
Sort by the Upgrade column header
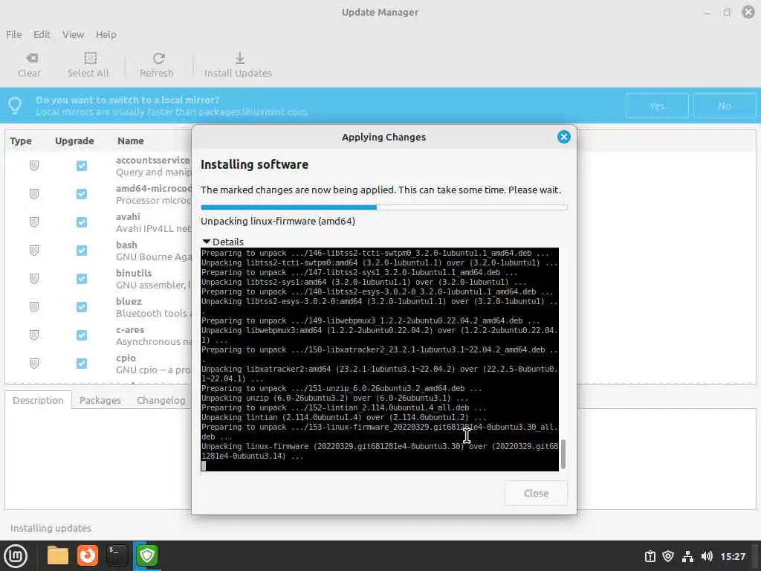pyautogui.click(x=74, y=141)
